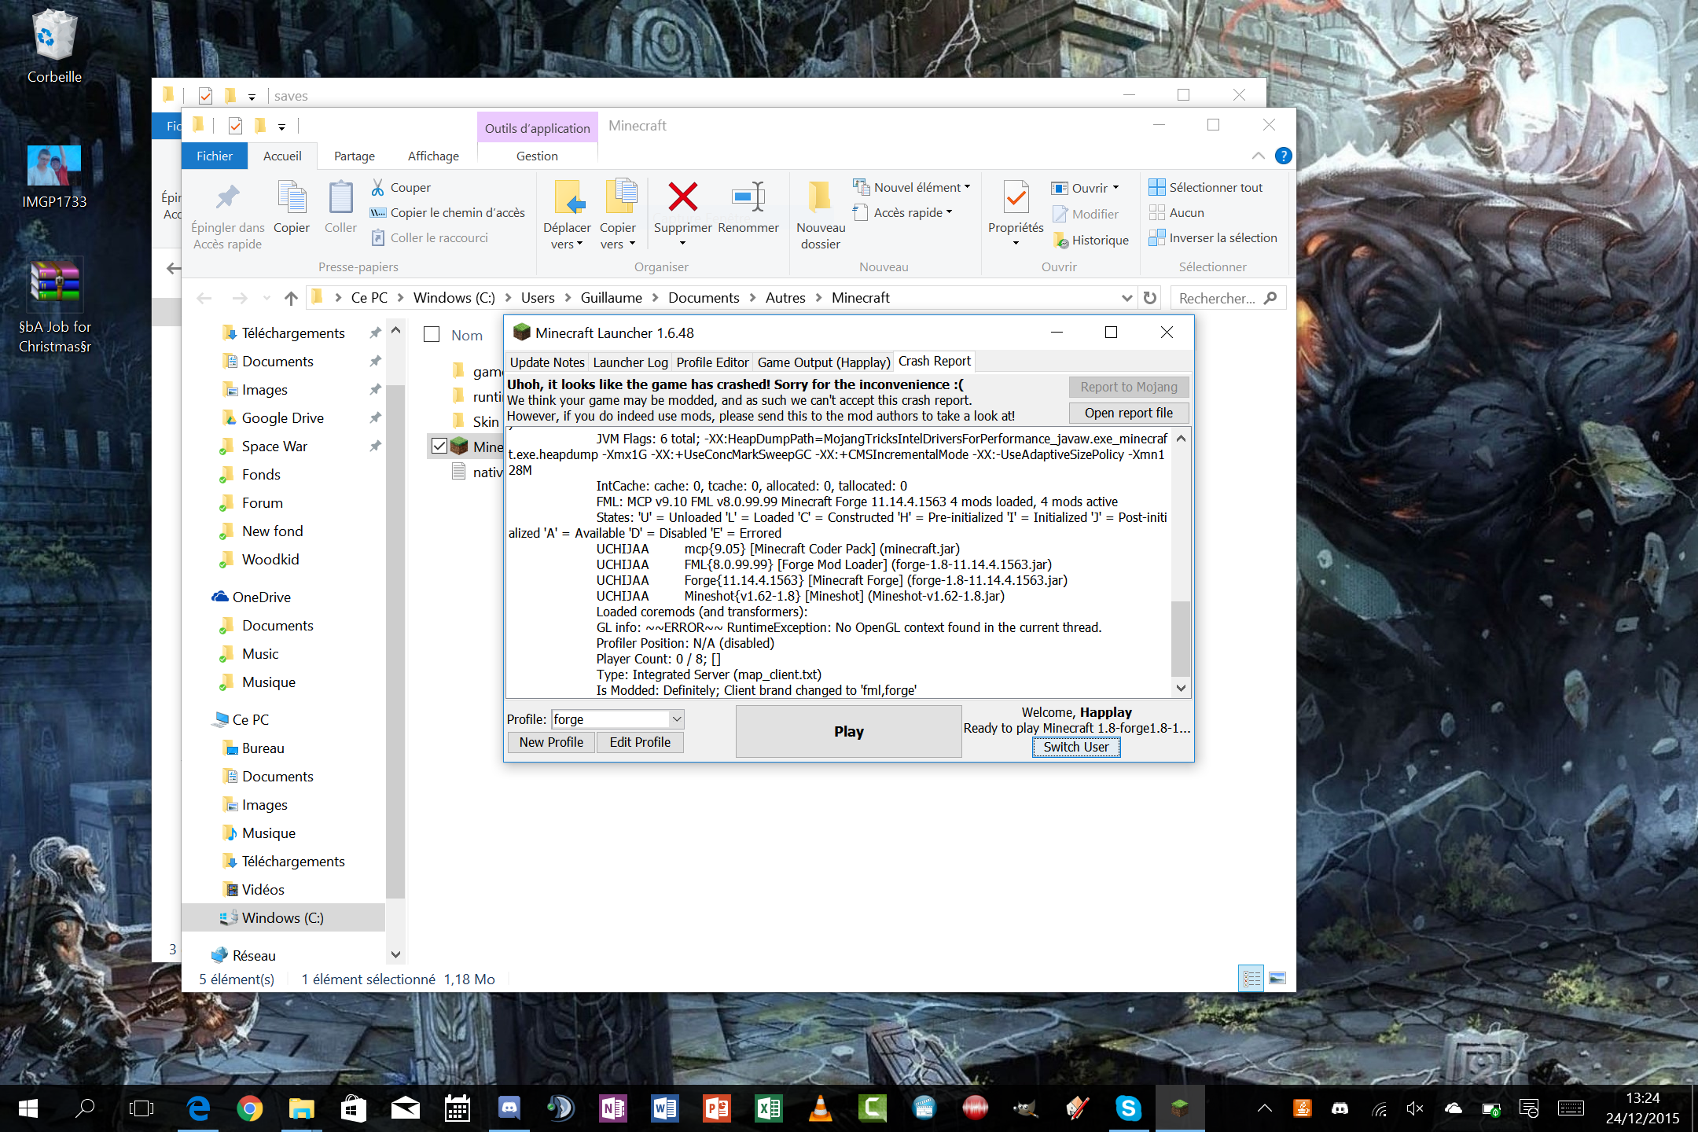Open Google Chrome from taskbar
This screenshot has width=1698, height=1132.
pos(249,1108)
